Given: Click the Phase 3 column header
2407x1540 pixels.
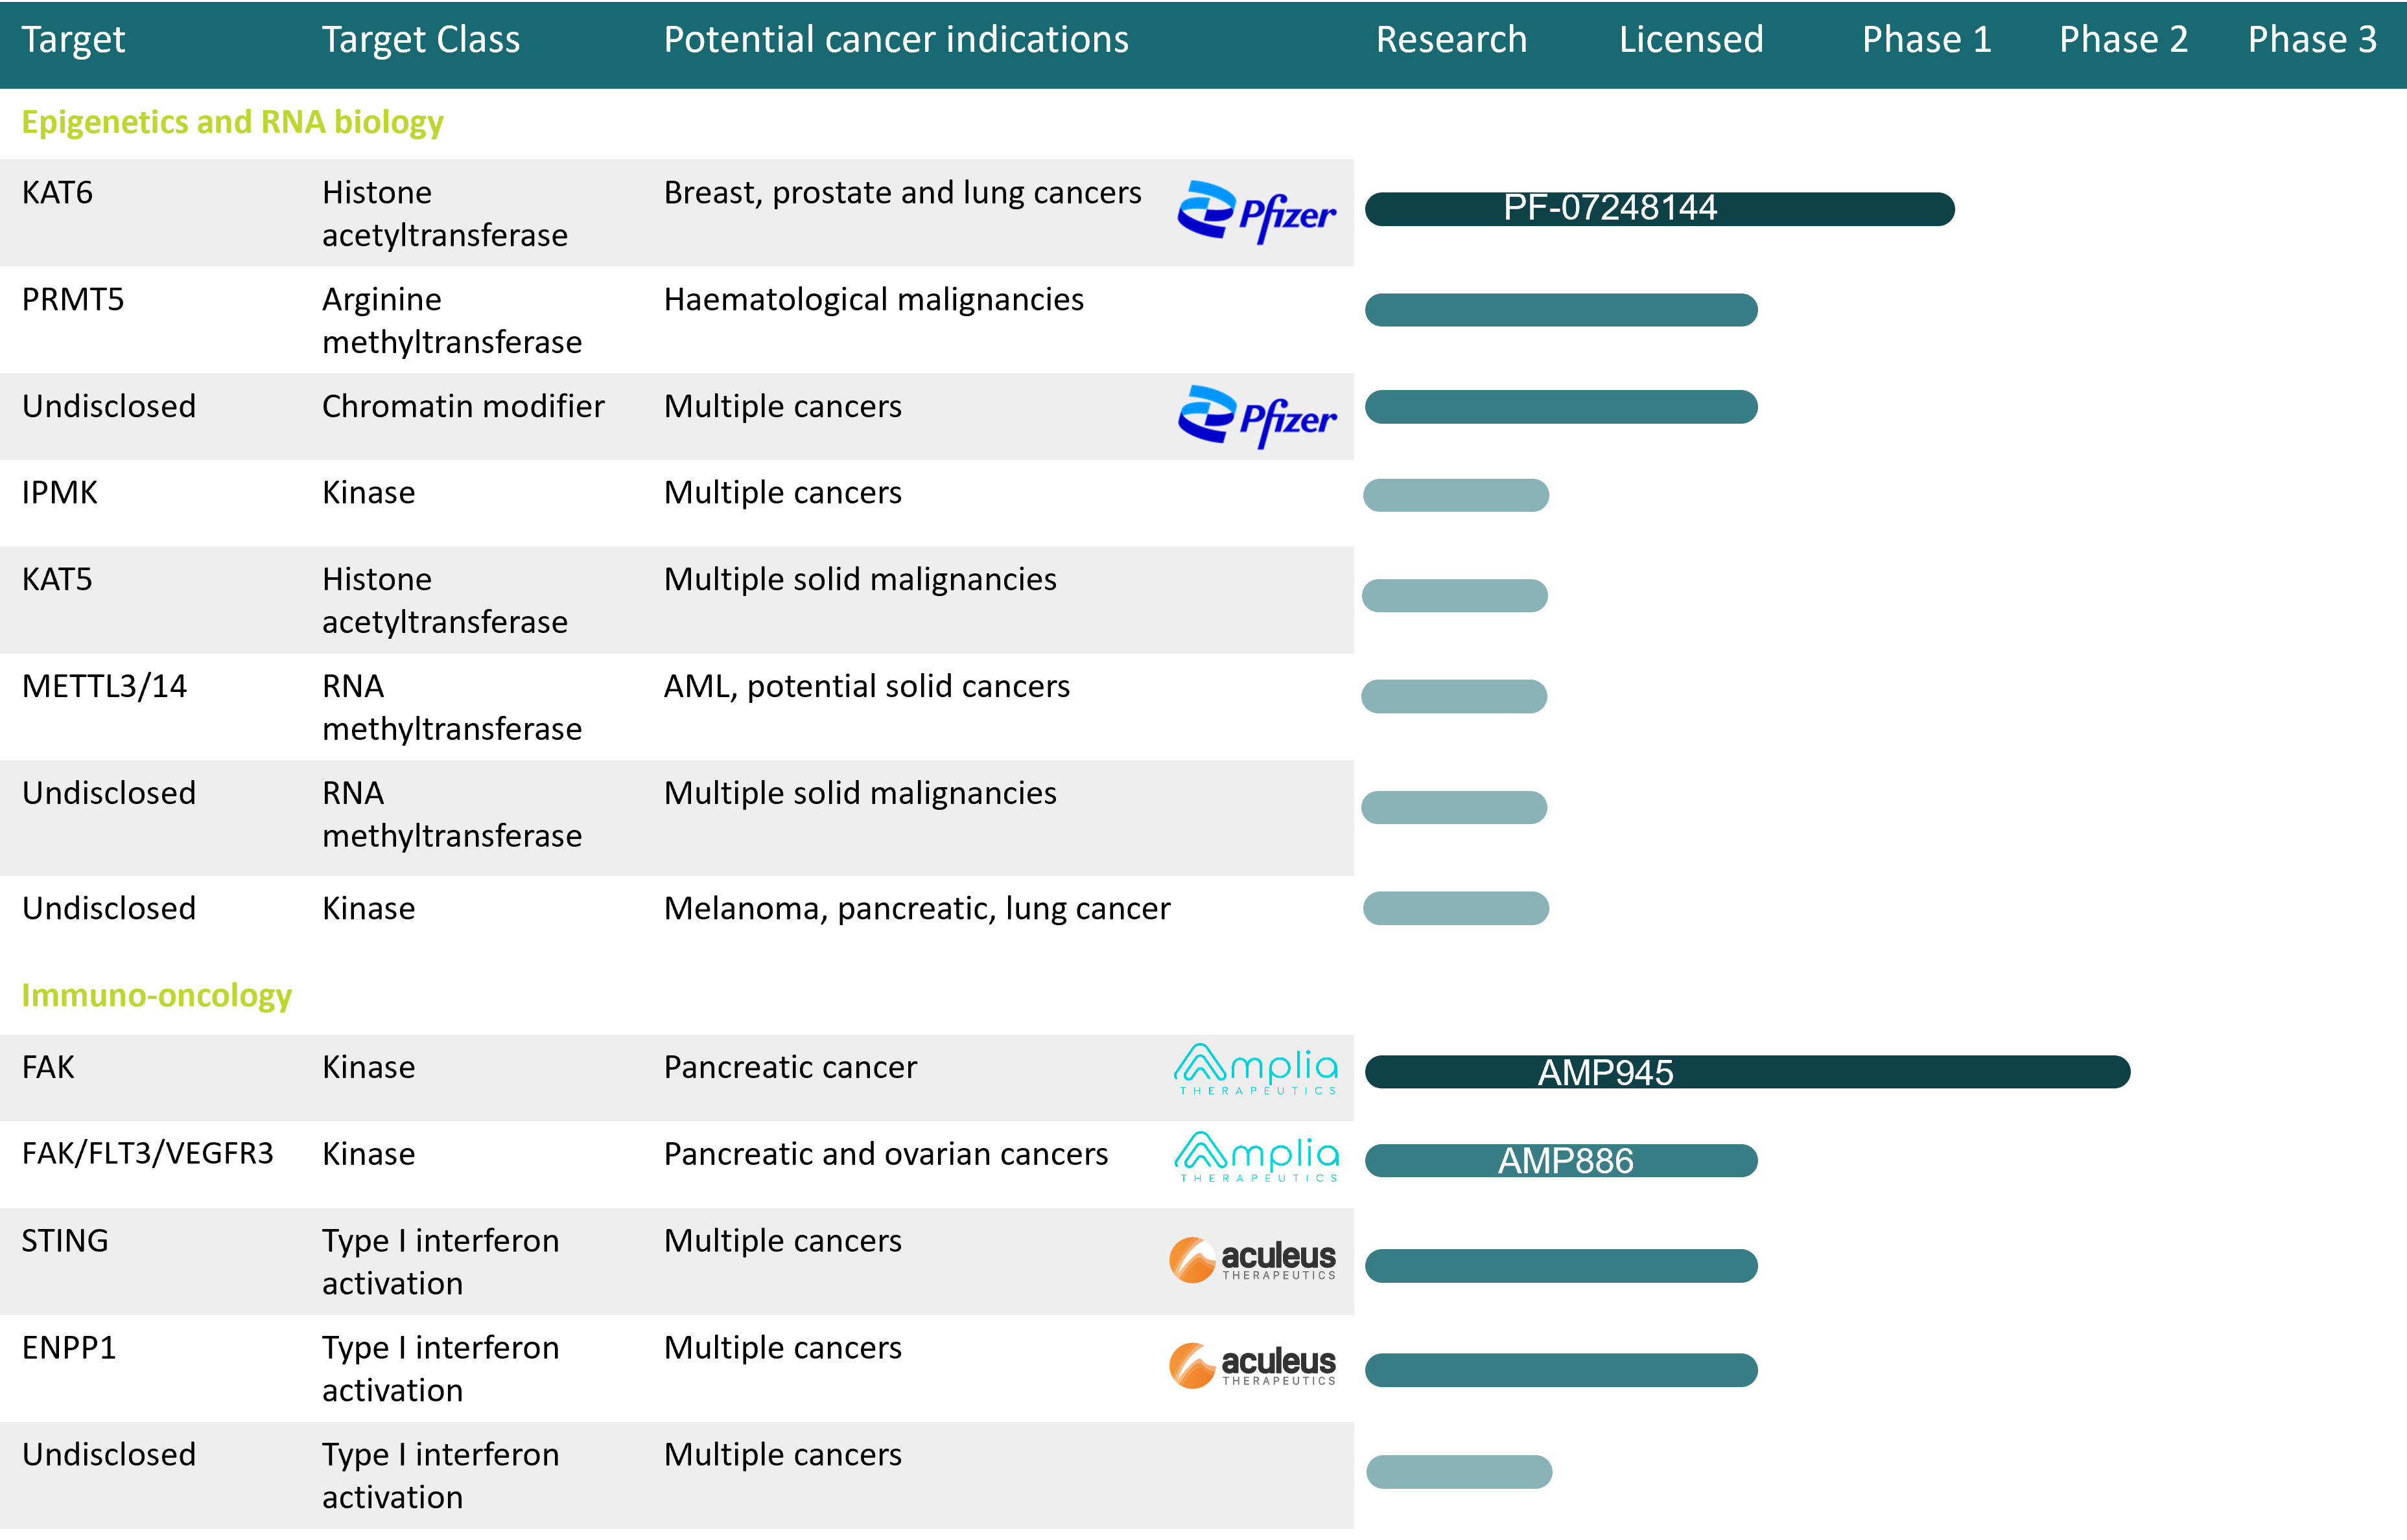Looking at the screenshot, I should pos(2311,40).
